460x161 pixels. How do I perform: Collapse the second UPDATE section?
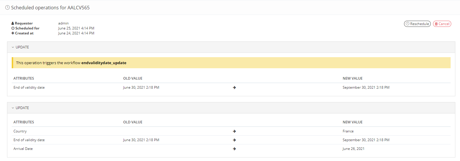tap(13, 108)
